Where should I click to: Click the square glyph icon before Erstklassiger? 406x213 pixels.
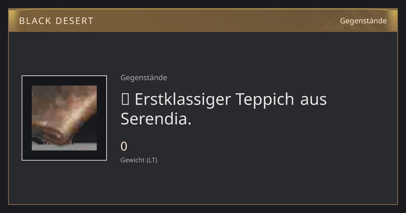(x=124, y=99)
